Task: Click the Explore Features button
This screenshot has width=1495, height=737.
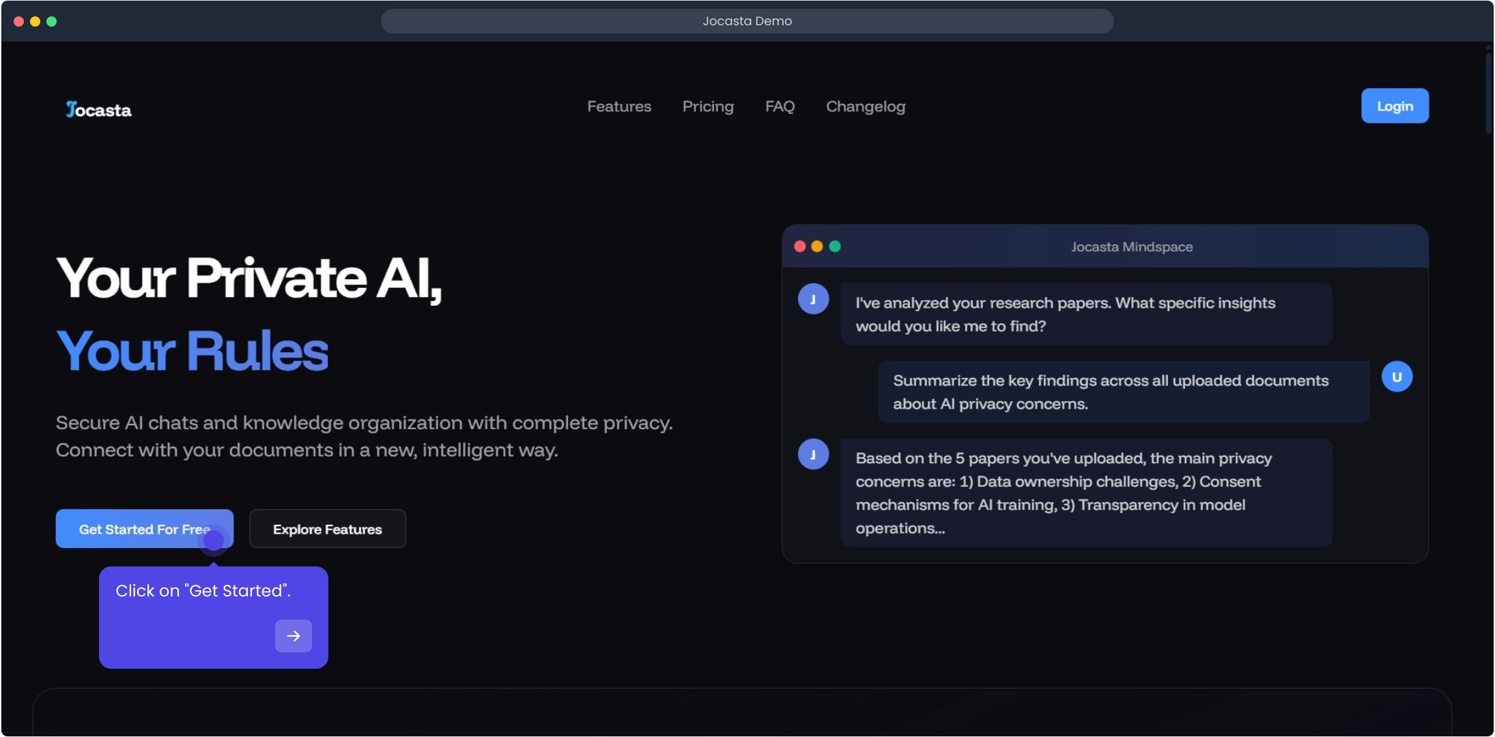Action: (x=327, y=529)
